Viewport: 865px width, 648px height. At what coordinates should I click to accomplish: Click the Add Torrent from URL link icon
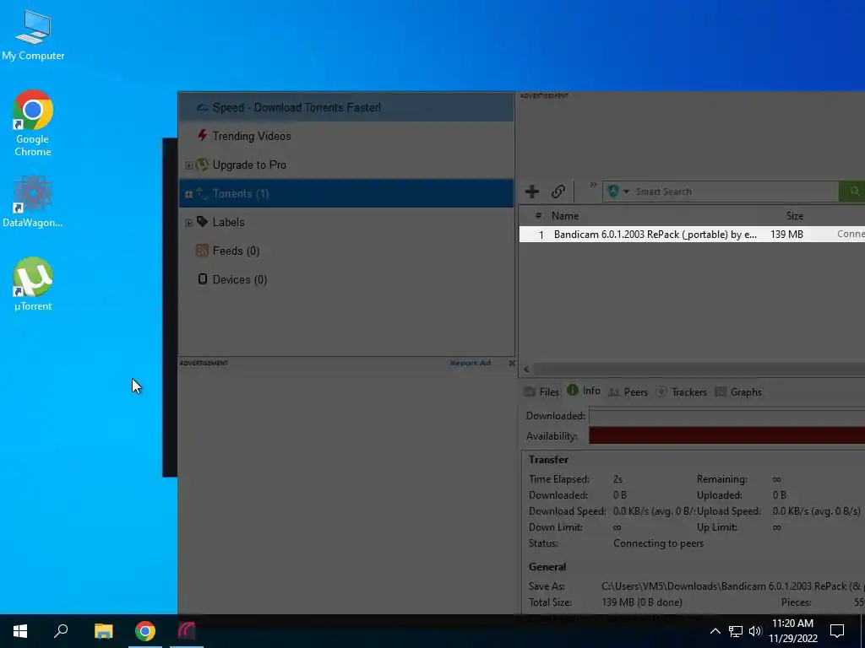click(x=558, y=192)
